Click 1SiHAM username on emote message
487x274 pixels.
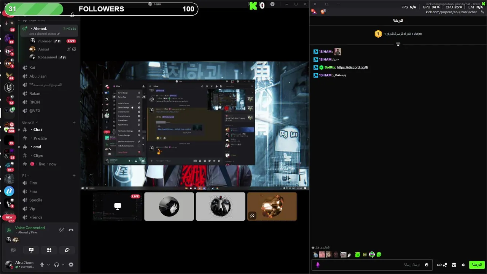click(x=326, y=51)
